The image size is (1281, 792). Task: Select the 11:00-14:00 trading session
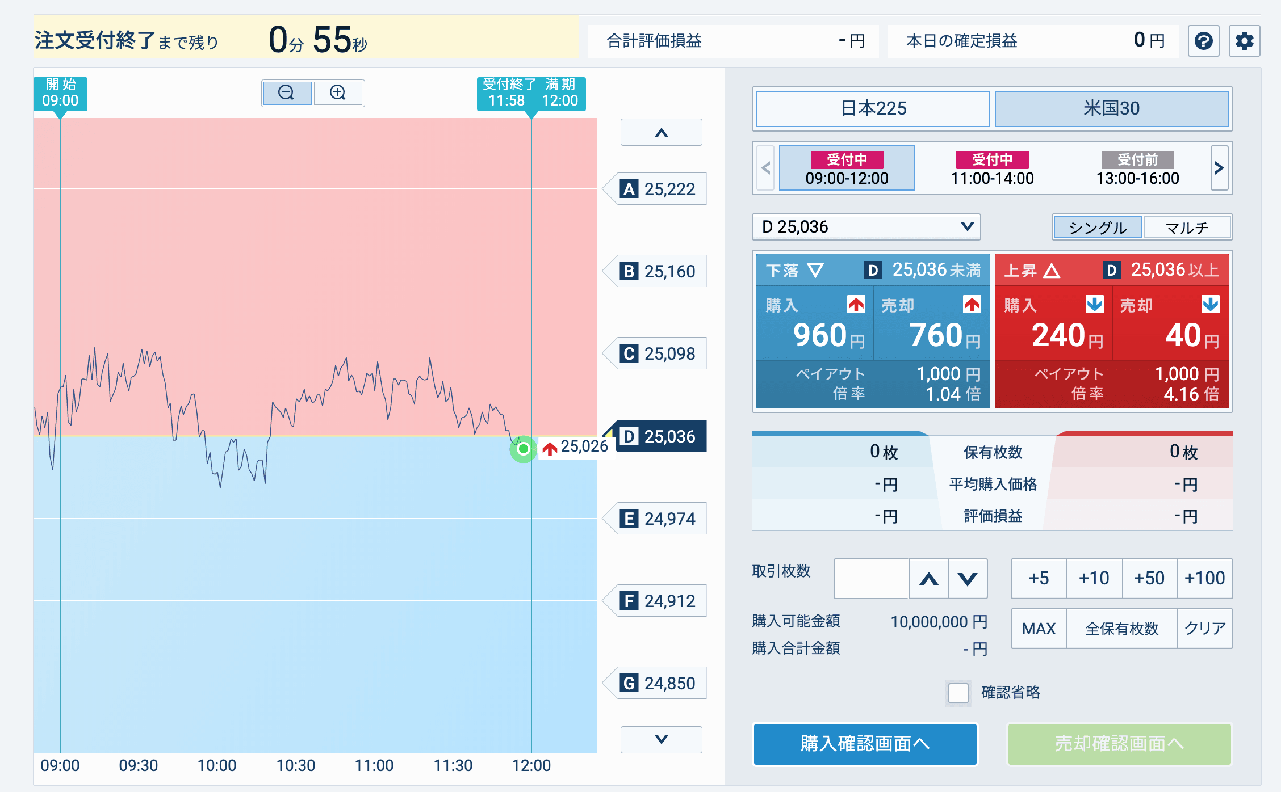point(992,168)
